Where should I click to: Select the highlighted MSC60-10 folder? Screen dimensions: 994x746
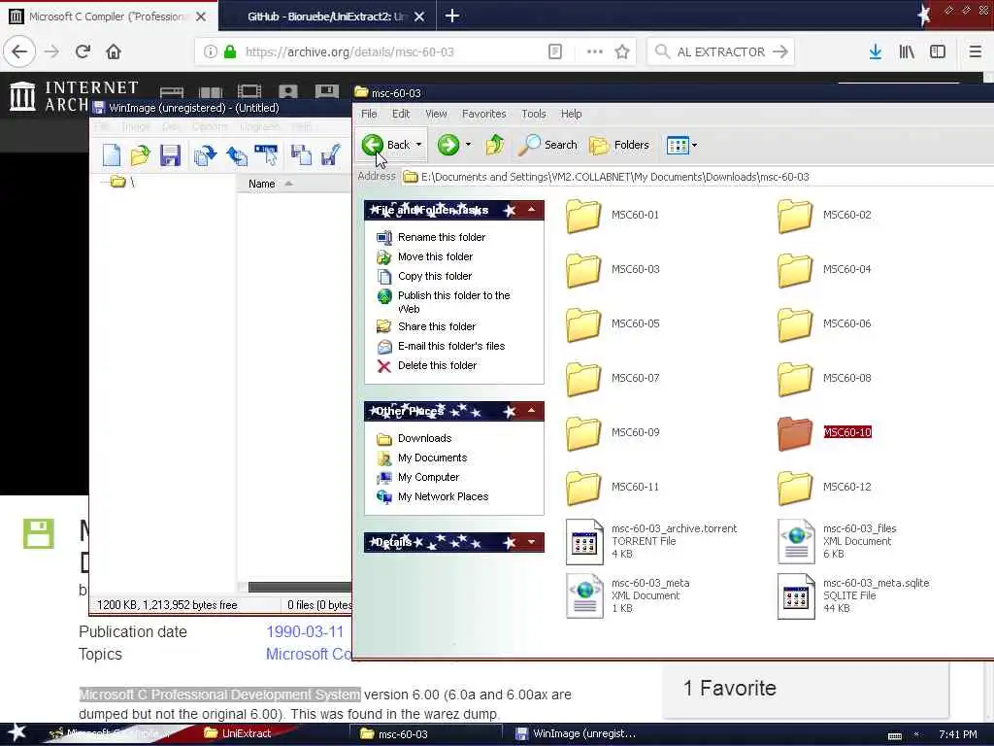[x=824, y=432]
